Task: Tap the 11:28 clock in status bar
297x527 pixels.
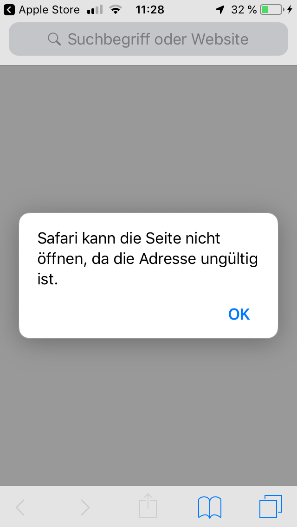Action: tap(150, 10)
